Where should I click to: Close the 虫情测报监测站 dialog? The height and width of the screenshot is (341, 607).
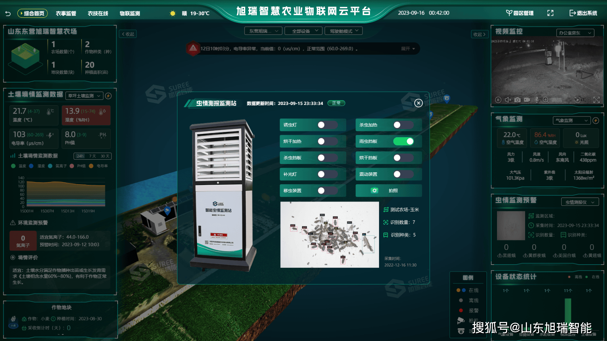click(x=418, y=103)
